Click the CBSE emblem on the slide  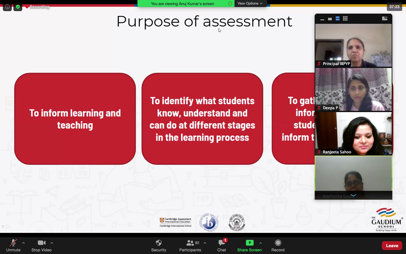click(237, 222)
